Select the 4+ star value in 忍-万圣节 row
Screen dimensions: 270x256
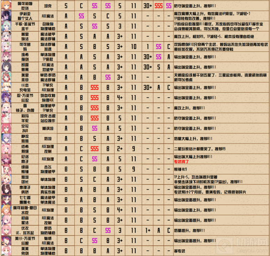(120, 98)
